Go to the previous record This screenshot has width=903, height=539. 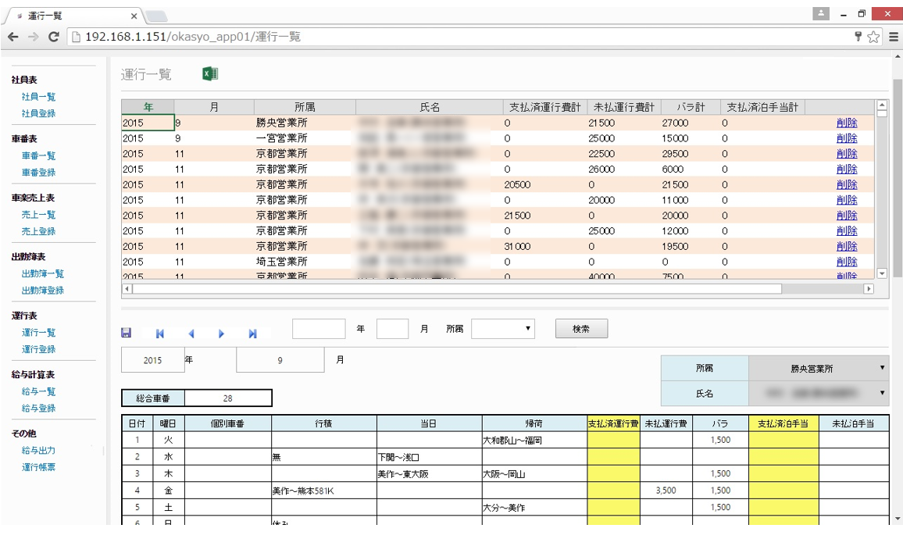(191, 332)
